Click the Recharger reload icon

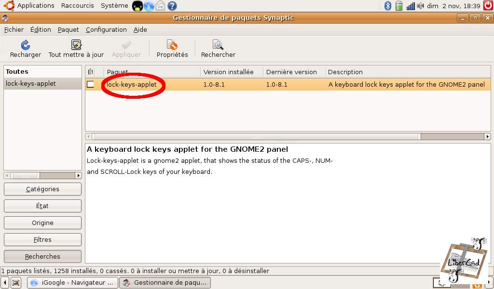click(26, 45)
